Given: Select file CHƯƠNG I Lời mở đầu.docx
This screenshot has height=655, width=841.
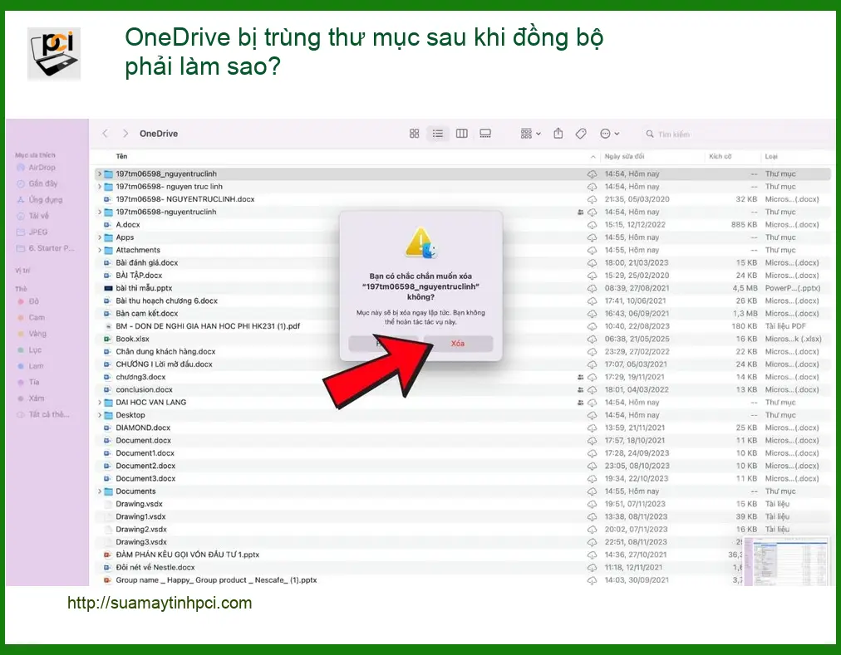Looking at the screenshot, I should point(164,364).
